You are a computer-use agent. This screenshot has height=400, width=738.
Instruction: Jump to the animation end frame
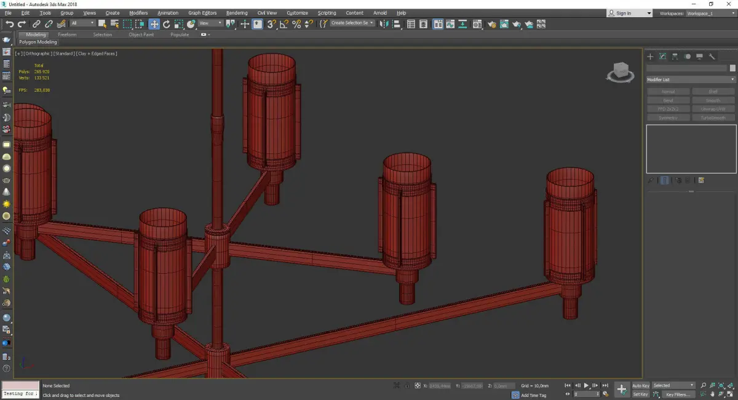point(605,385)
